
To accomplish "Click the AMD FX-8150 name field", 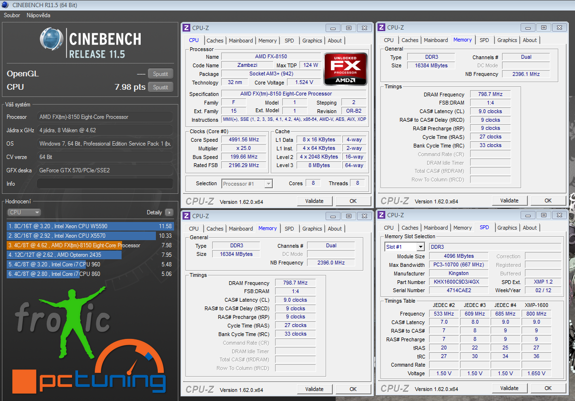I will (271, 56).
